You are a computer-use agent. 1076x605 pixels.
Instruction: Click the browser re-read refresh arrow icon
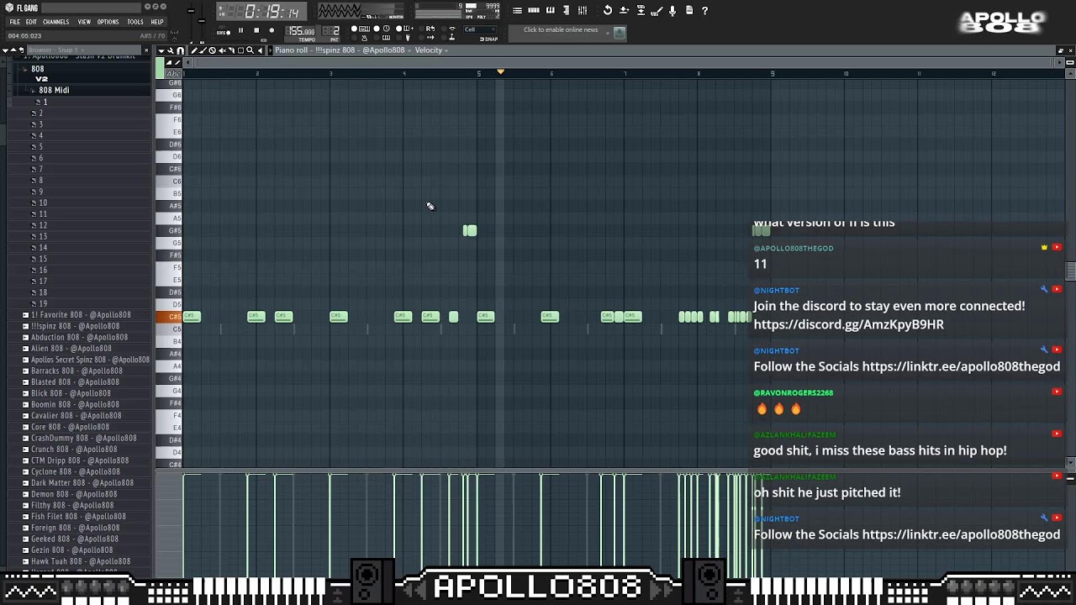pos(21,50)
